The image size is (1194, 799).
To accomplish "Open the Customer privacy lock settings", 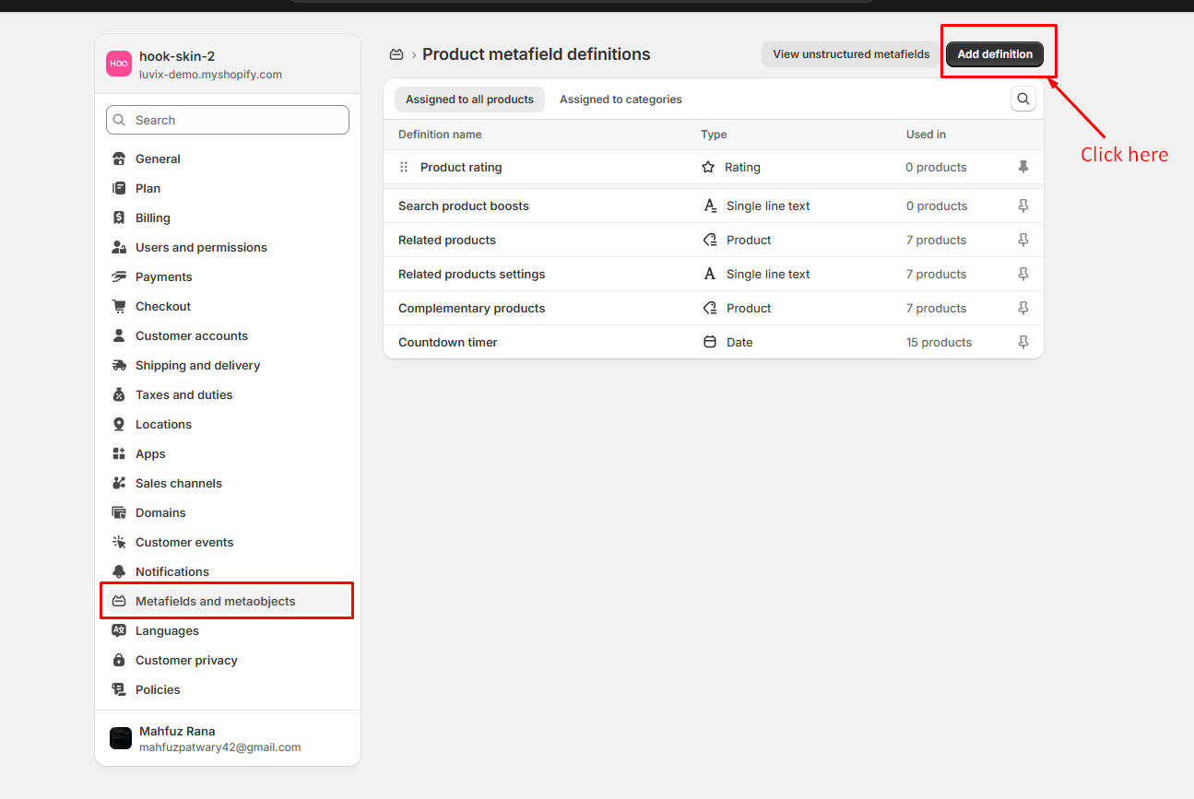I will pyautogui.click(x=185, y=660).
